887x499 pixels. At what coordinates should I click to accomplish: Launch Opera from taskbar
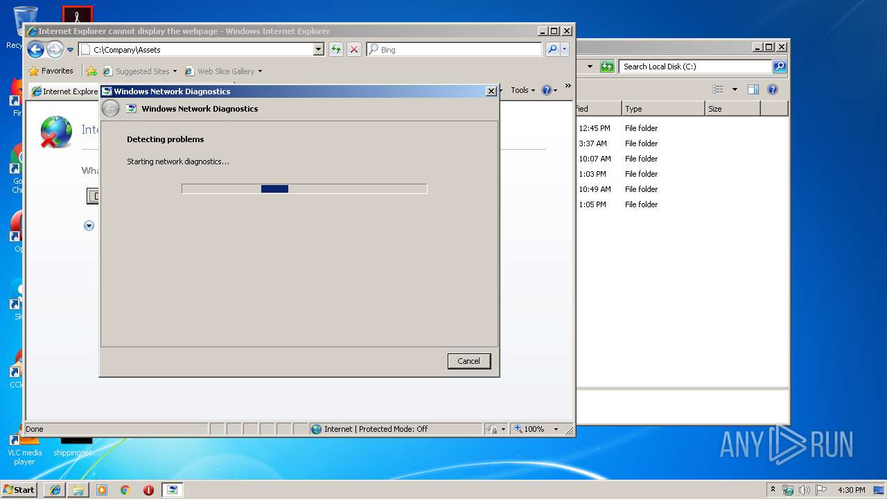148,490
